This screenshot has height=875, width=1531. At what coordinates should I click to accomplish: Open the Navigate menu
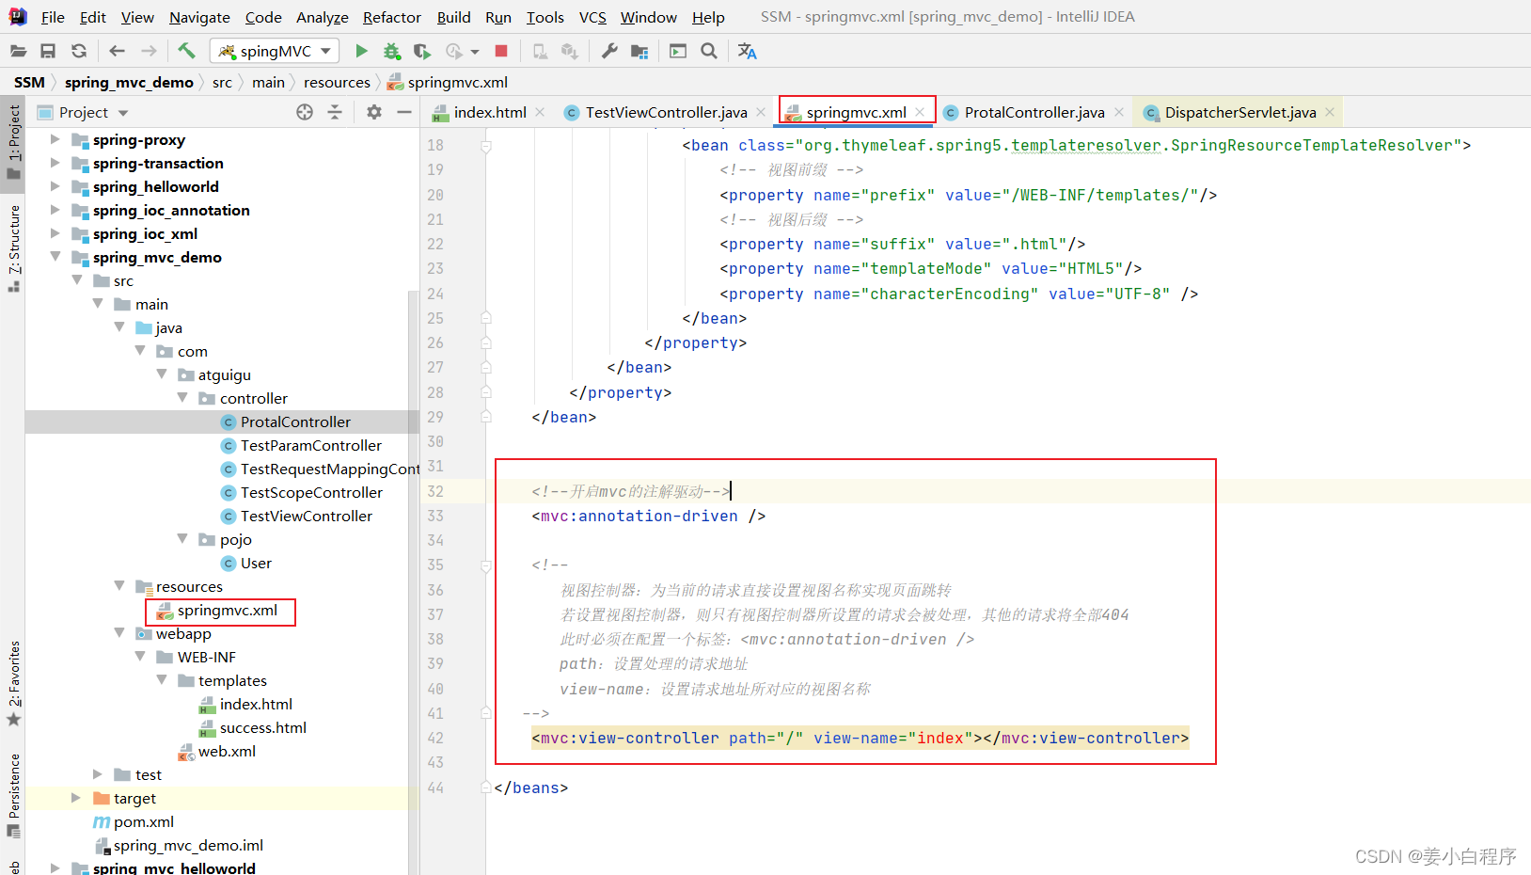pyautogui.click(x=199, y=17)
